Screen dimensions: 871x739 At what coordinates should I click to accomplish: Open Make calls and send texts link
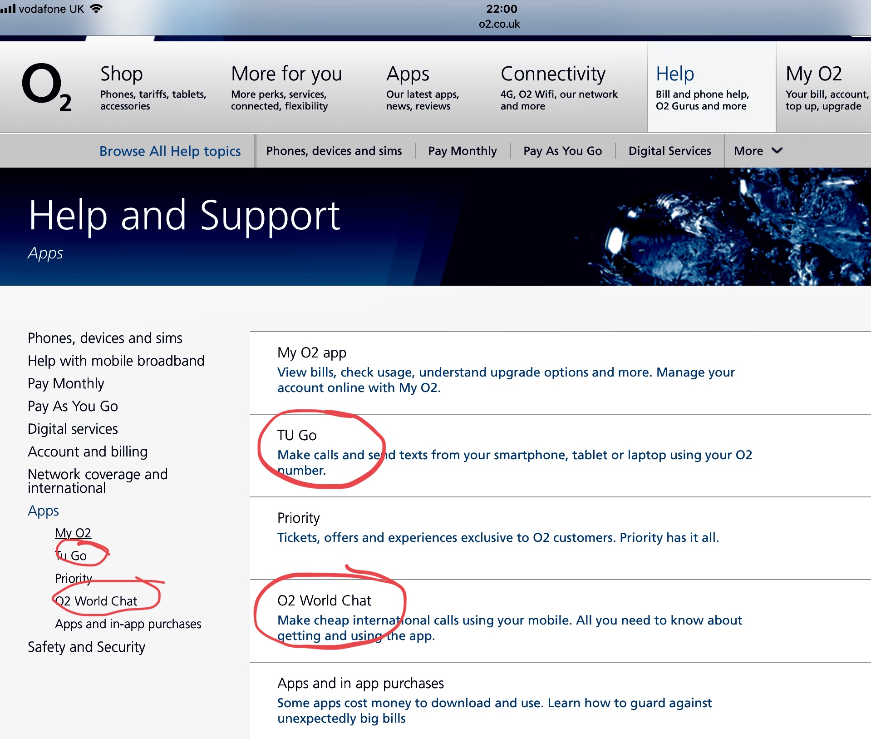pyautogui.click(x=515, y=462)
